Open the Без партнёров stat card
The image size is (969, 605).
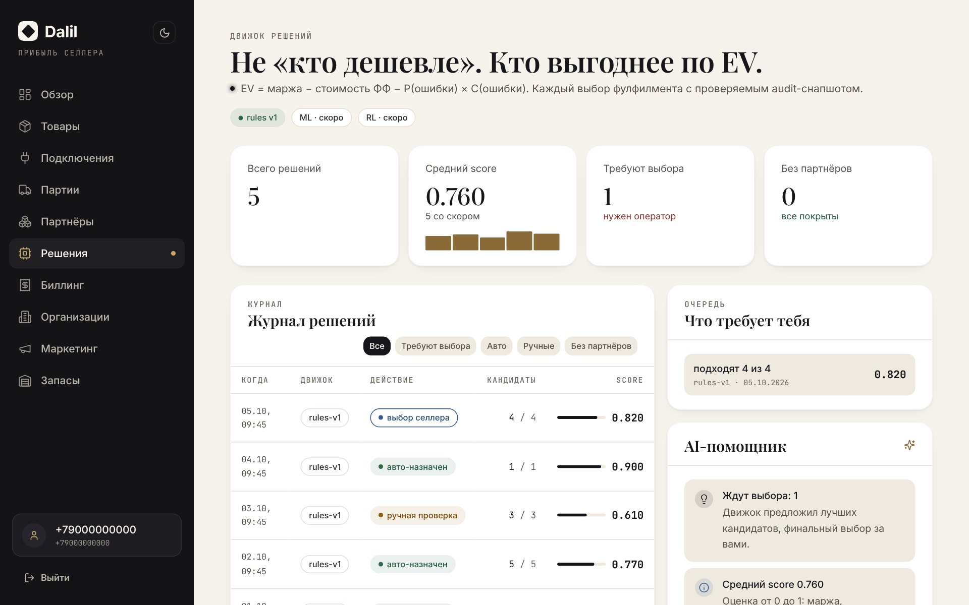[x=848, y=206]
